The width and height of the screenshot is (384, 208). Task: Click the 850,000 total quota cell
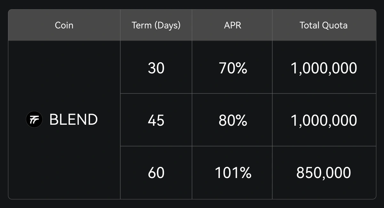pos(324,173)
